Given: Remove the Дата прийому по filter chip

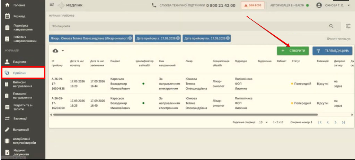Looking at the screenshot, I should 228,38.
